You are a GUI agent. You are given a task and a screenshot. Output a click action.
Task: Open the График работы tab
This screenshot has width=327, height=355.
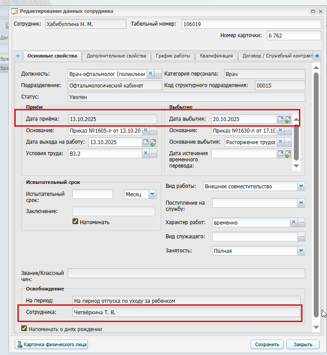click(x=173, y=56)
